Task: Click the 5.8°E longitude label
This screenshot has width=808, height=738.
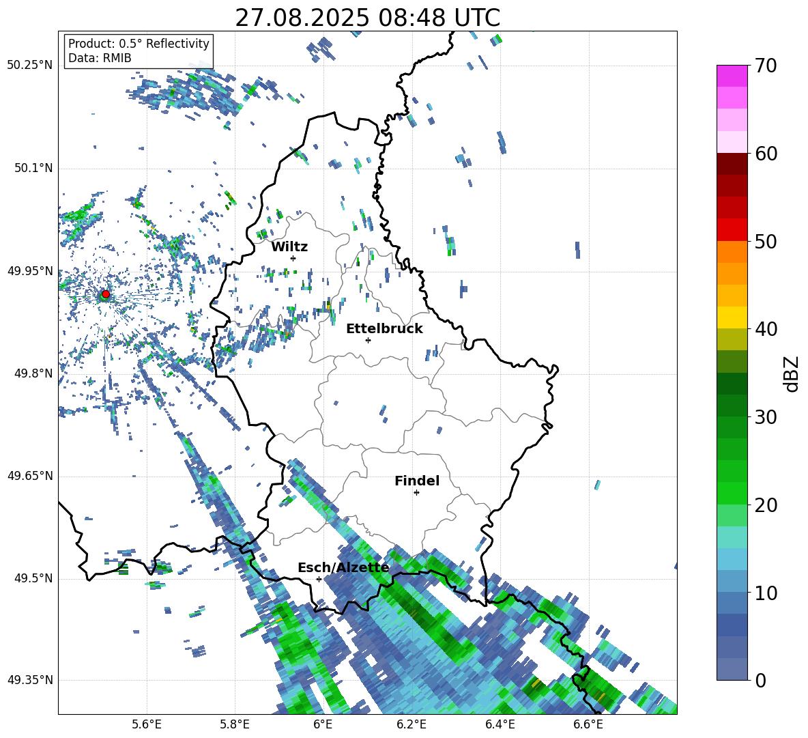Action: point(235,725)
